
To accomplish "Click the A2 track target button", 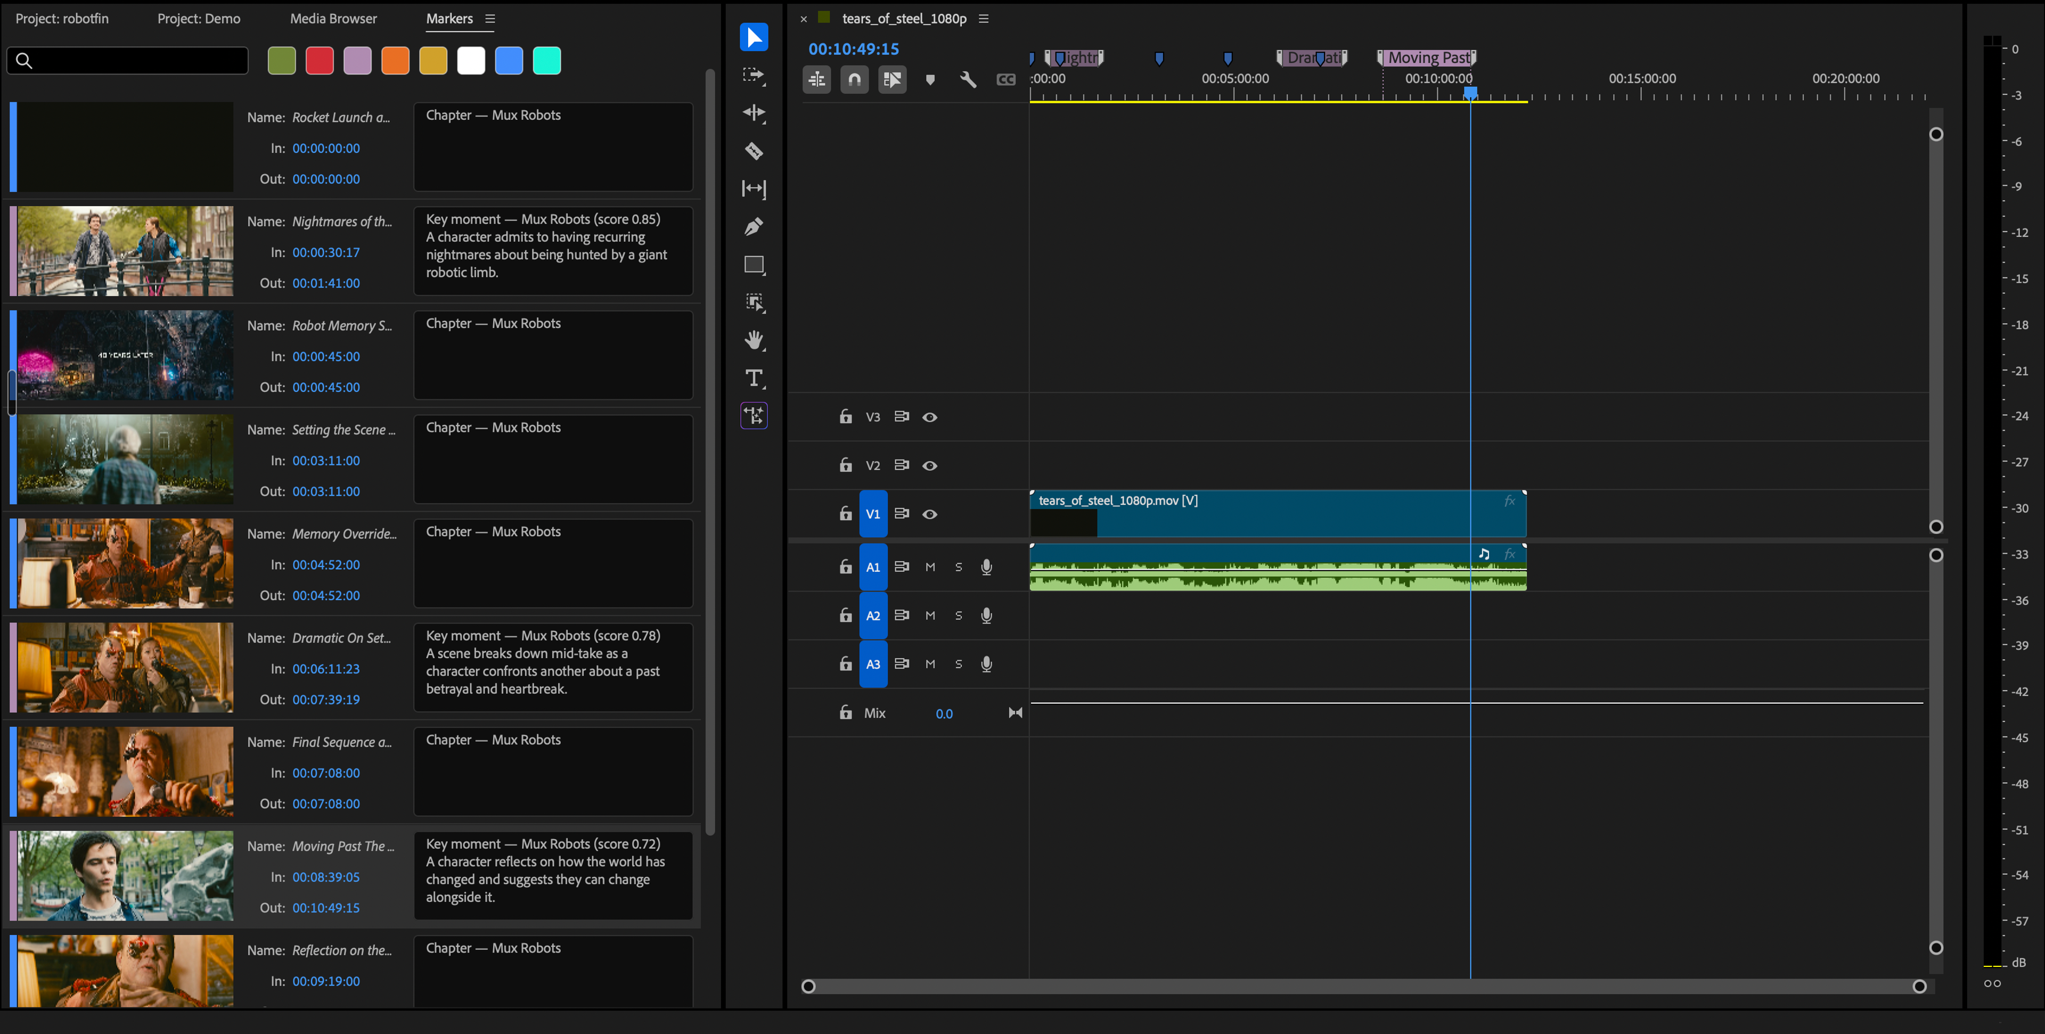I will tap(873, 615).
